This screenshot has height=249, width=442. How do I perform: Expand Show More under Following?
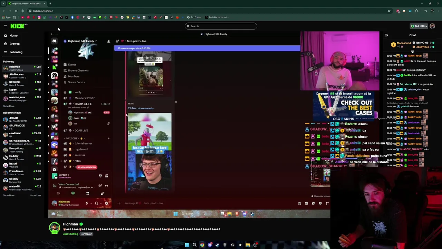[x=9, y=106]
